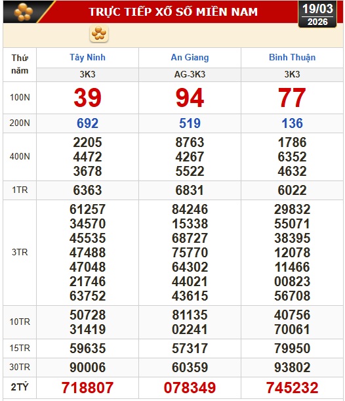Select number 4267 in An Giang column
Image resolution: width=345 pixels, height=401 pixels.
pyautogui.click(x=190, y=157)
